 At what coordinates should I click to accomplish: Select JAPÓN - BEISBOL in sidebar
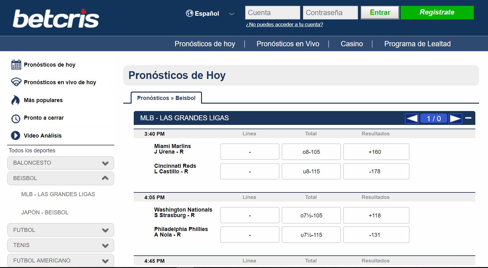(x=45, y=212)
